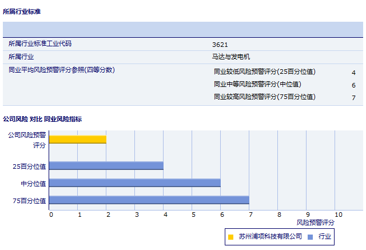Click the 所属行业标准工业代码 row label
366x250 pixels.
(40, 43)
